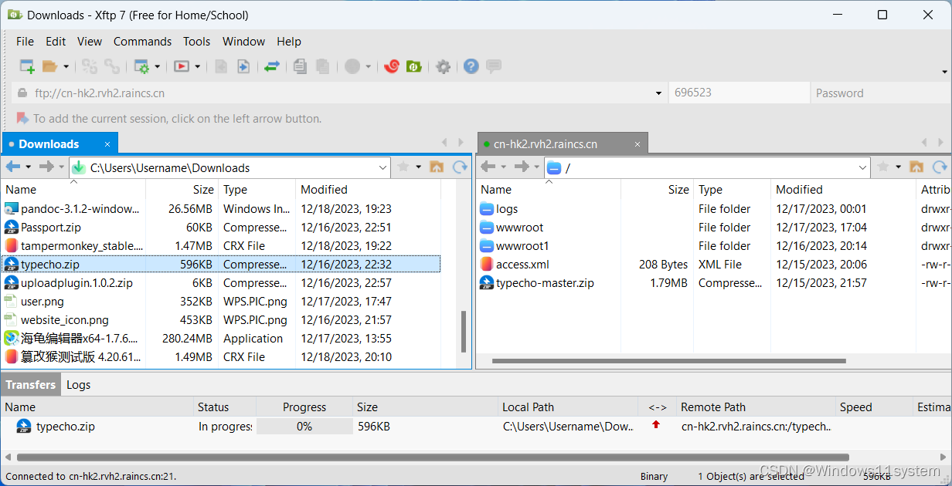The width and height of the screenshot is (952, 486).
Task: Select Passport.zip in local list
Action: point(221,227)
